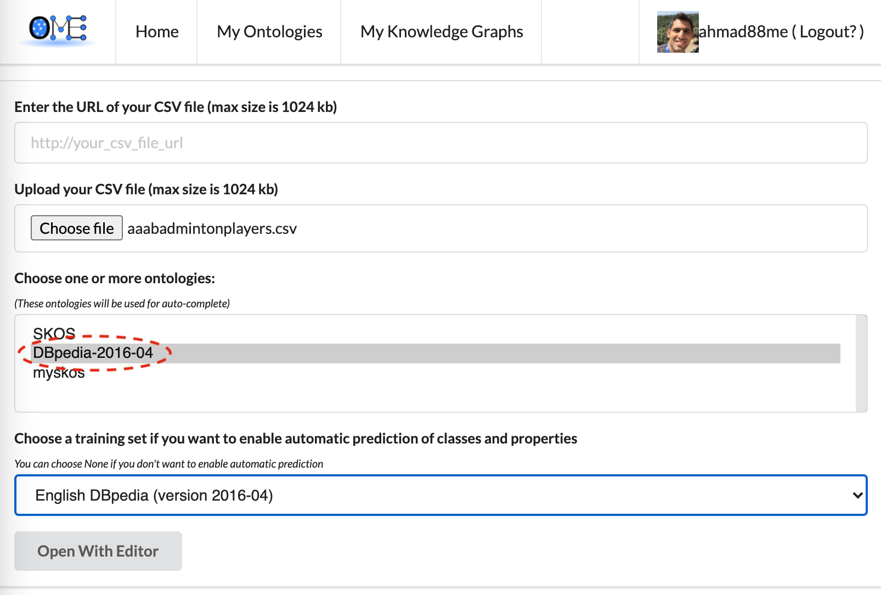Select the DBpedia-2016-04 ontology option
Image resolution: width=881 pixels, height=595 pixels.
tap(93, 353)
